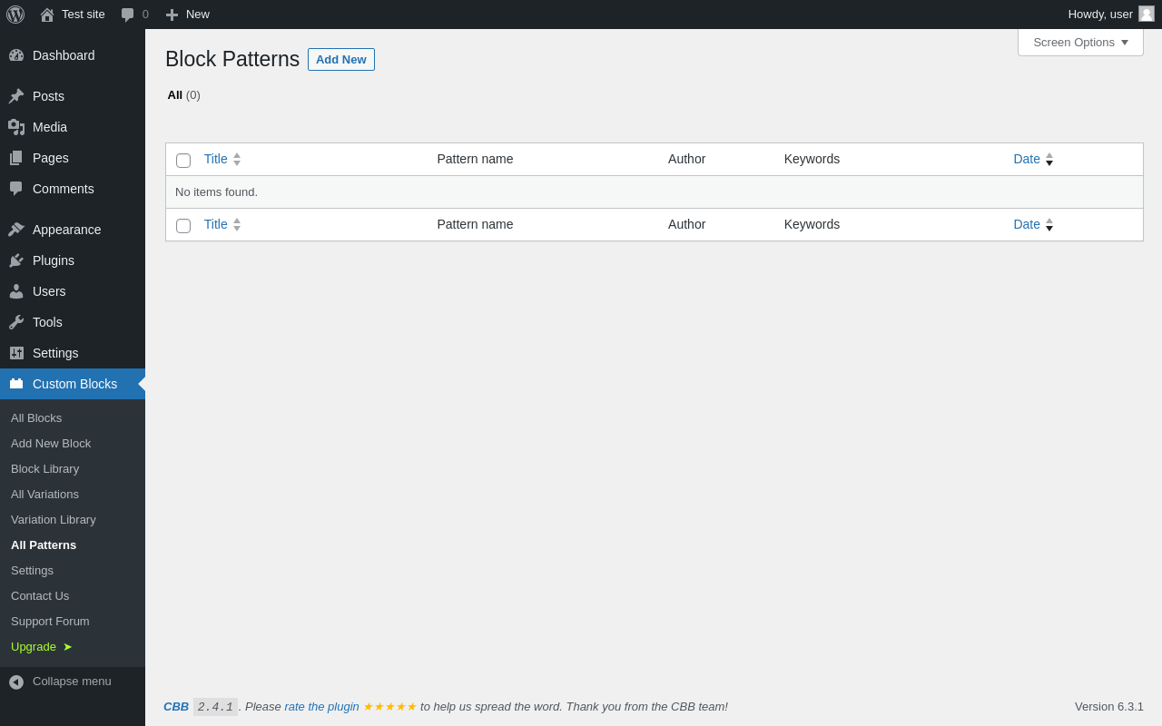1162x726 pixels.
Task: Click the Settings sliders icon
Action: click(x=16, y=353)
